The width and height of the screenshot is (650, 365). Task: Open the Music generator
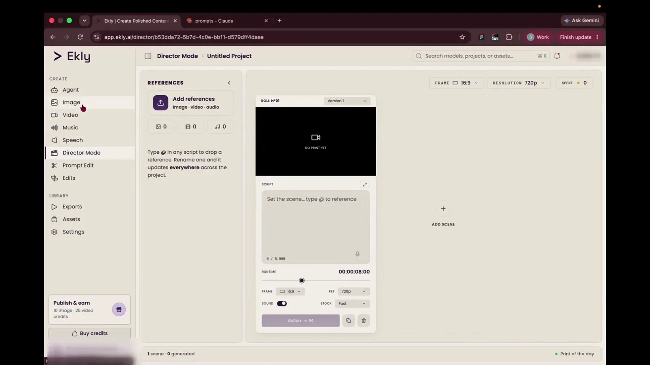(70, 127)
